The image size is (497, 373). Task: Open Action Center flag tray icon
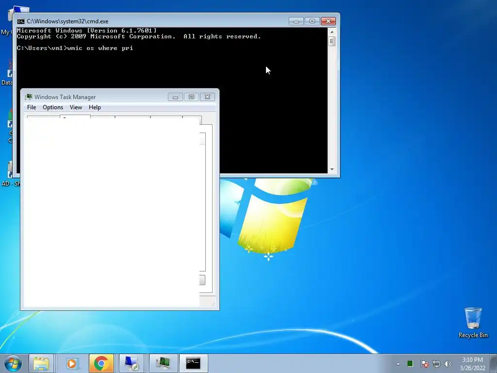pos(424,364)
